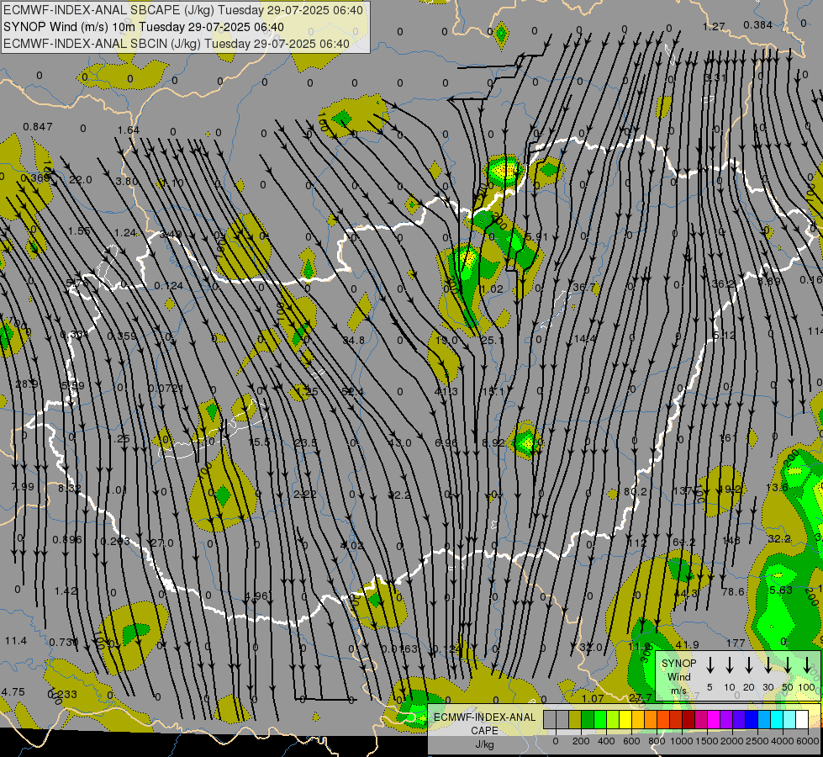Click the map value 0.124
Viewport: 823px width, 757px height.
pos(168,286)
